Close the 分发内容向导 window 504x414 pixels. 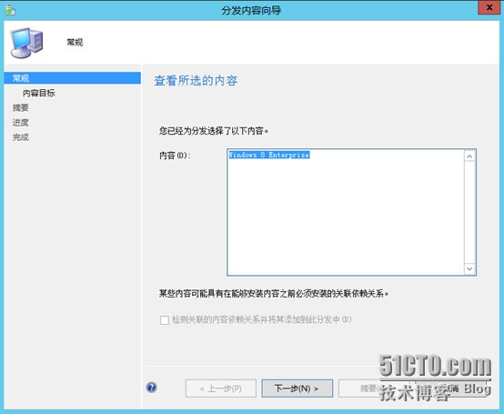tap(489, 7)
